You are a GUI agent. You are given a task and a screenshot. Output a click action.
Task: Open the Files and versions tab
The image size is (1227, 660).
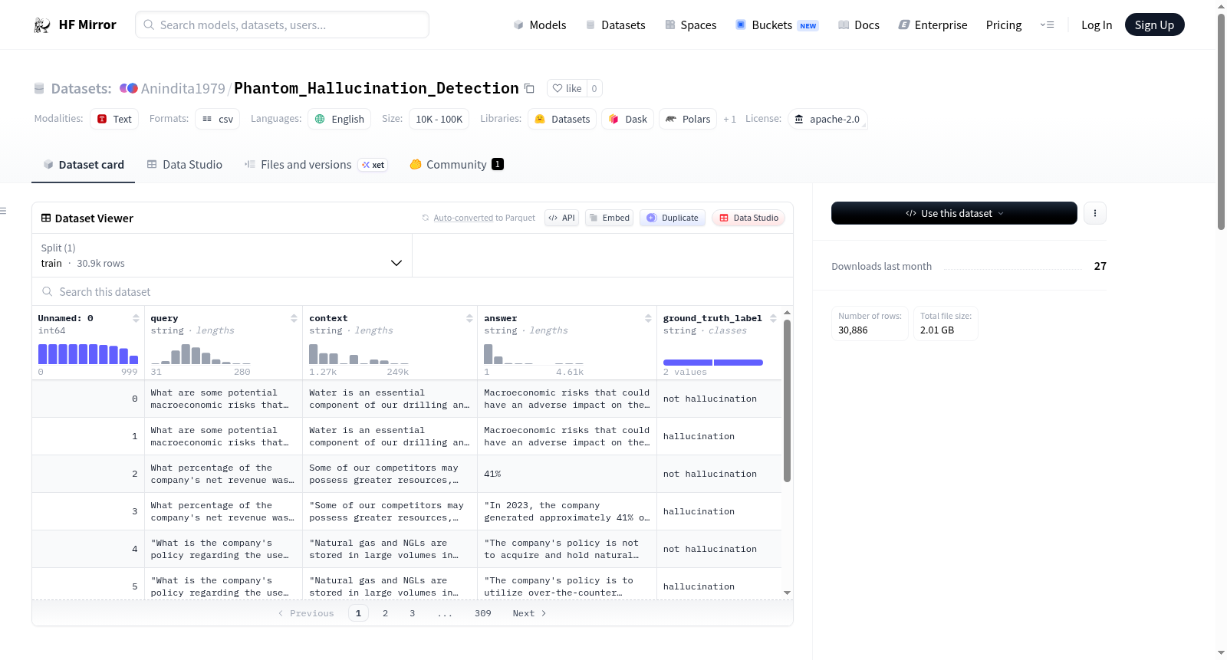(316, 165)
